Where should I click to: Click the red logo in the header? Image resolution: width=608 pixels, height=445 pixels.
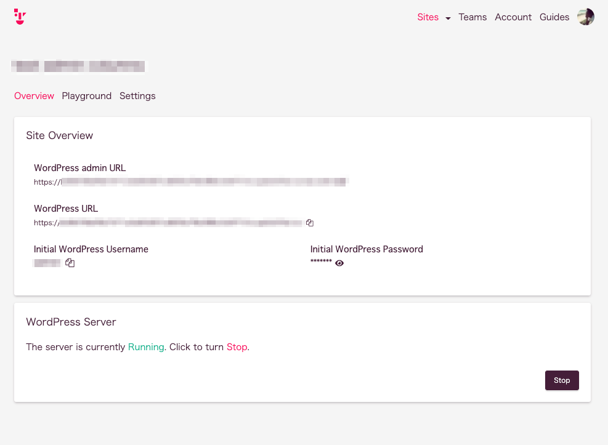point(20,17)
